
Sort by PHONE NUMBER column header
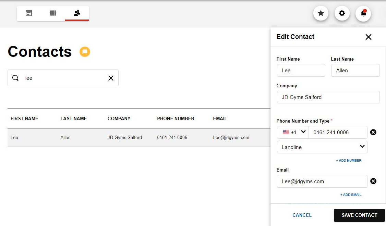[x=176, y=118]
